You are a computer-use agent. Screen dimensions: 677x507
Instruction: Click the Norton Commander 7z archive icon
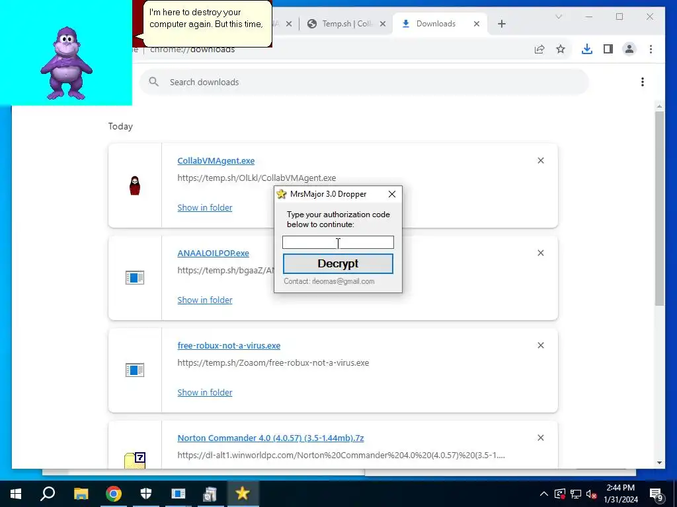135,460
